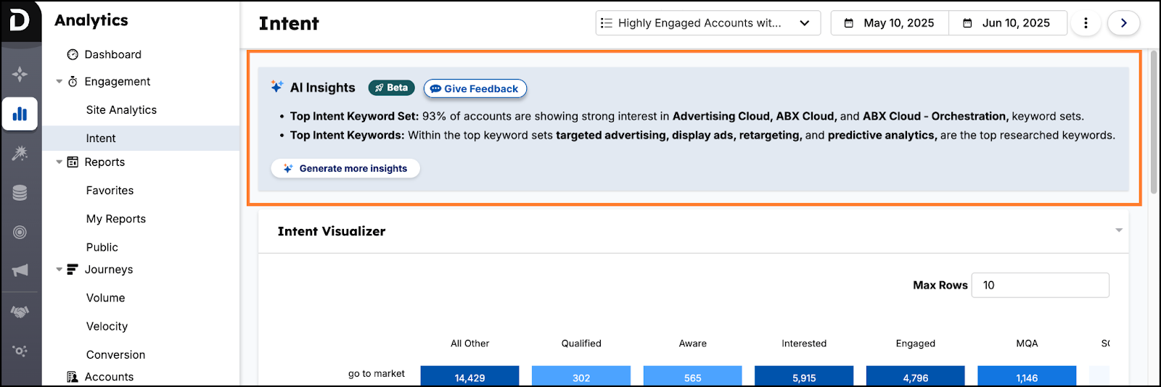Screen dimensions: 1161x387
Task: Open the sparkle AI icon in sidebar
Action: [x=20, y=74]
